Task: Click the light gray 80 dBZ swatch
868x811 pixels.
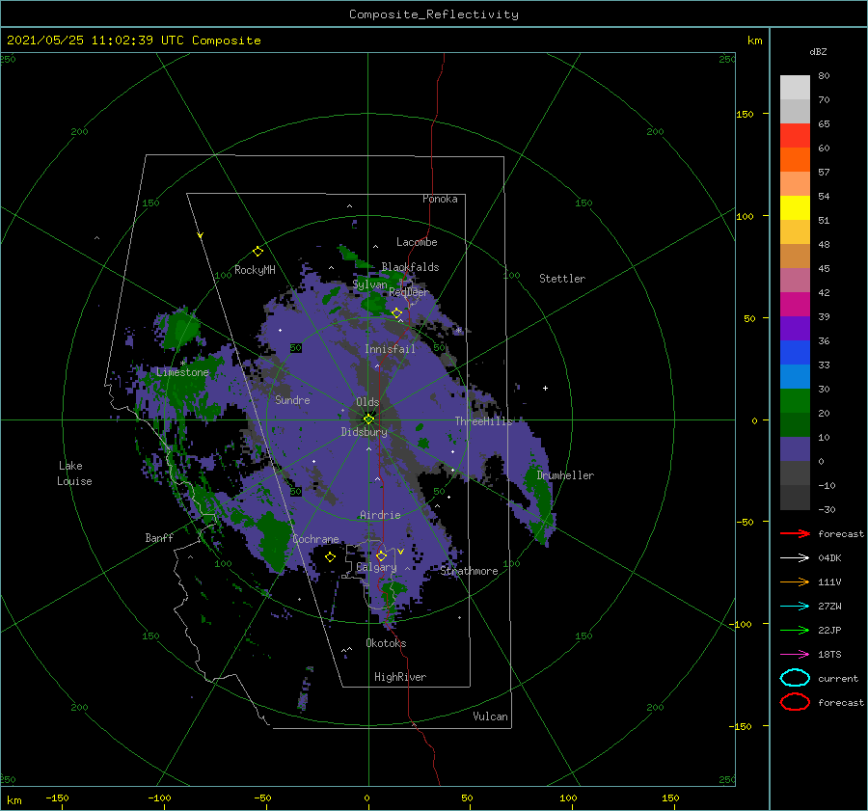Action: pos(795,88)
